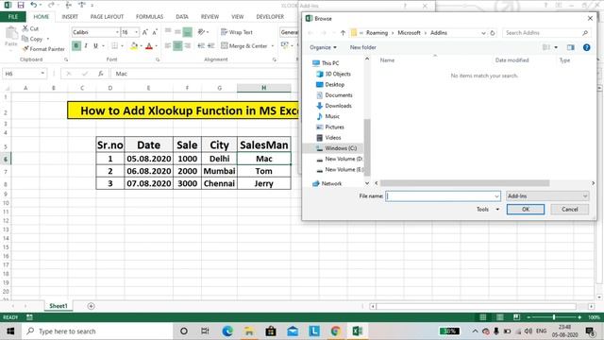Expand the Name Box dropdown showing H6
This screenshot has height=340, width=604.
[42, 74]
